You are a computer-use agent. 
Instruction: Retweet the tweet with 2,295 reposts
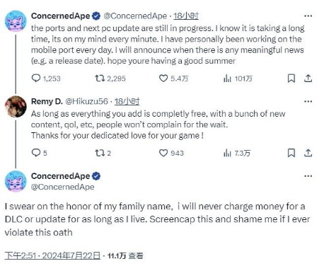(110, 79)
